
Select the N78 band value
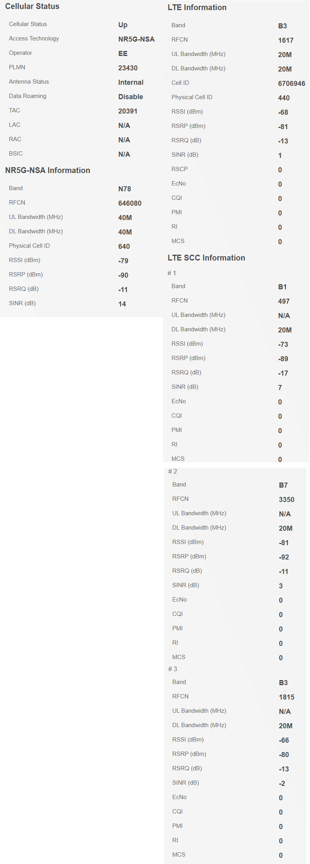pyautogui.click(x=124, y=189)
